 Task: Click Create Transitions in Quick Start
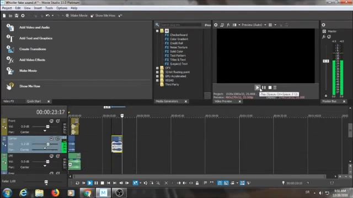tap(33, 49)
